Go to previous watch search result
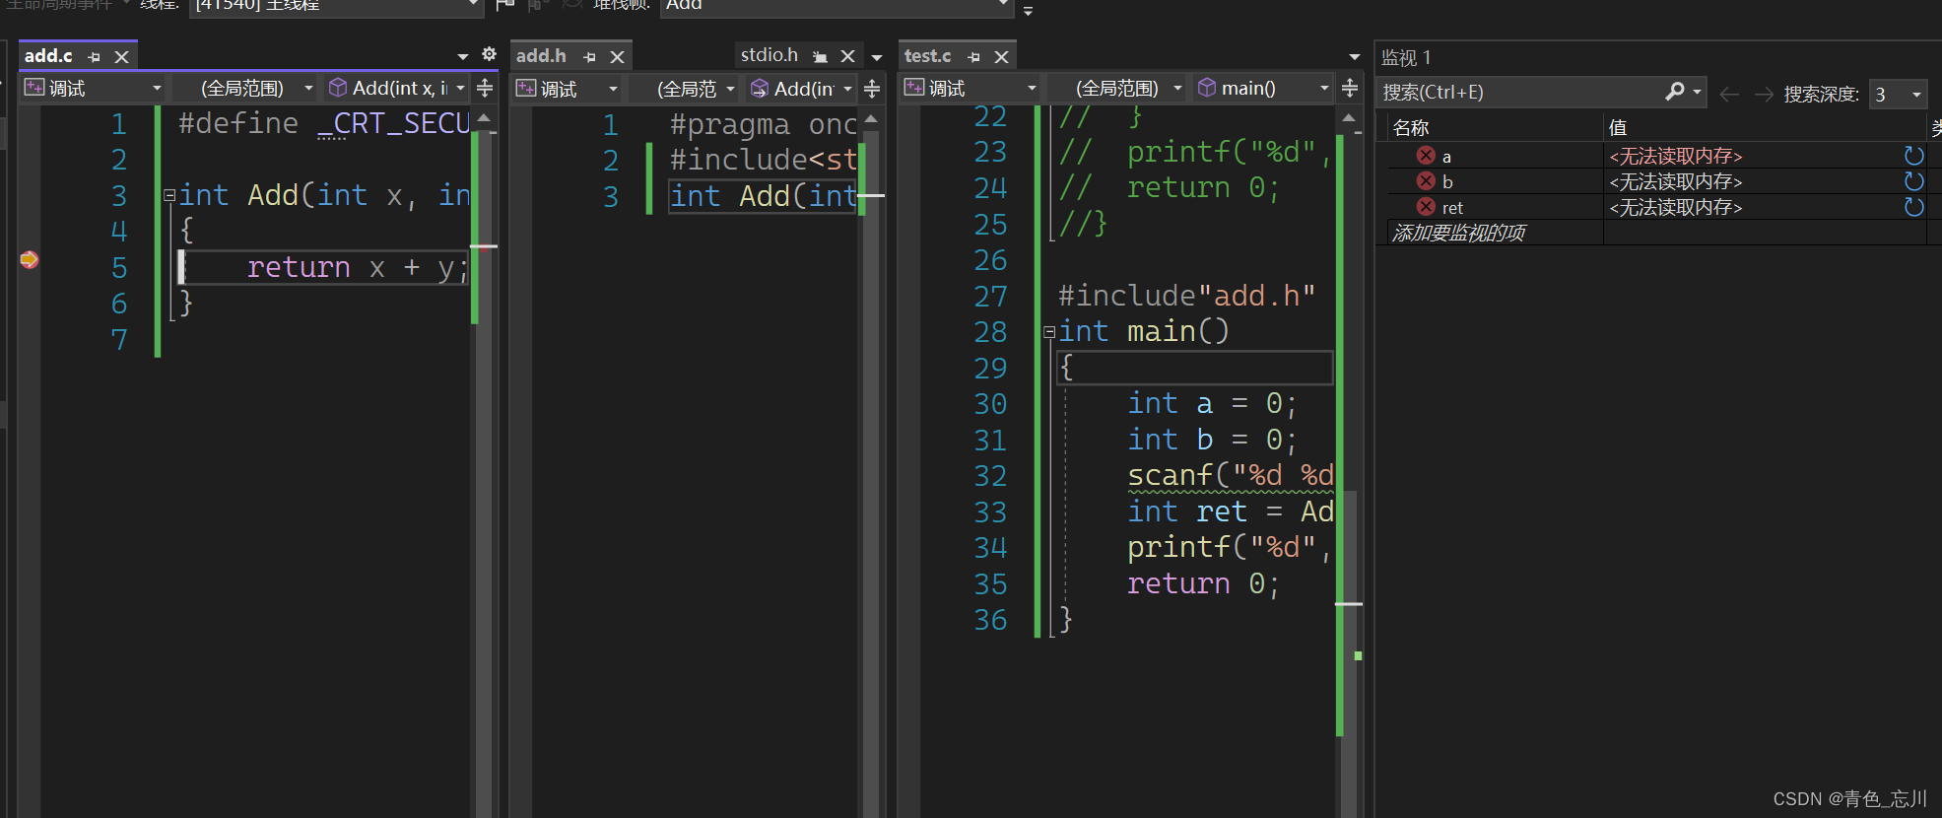Viewport: 1942px width, 818px height. (1728, 94)
